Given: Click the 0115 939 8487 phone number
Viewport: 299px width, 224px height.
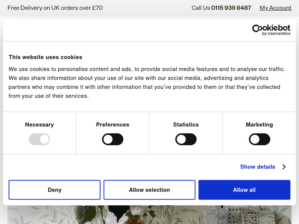Looking at the screenshot, I should (x=231, y=8).
